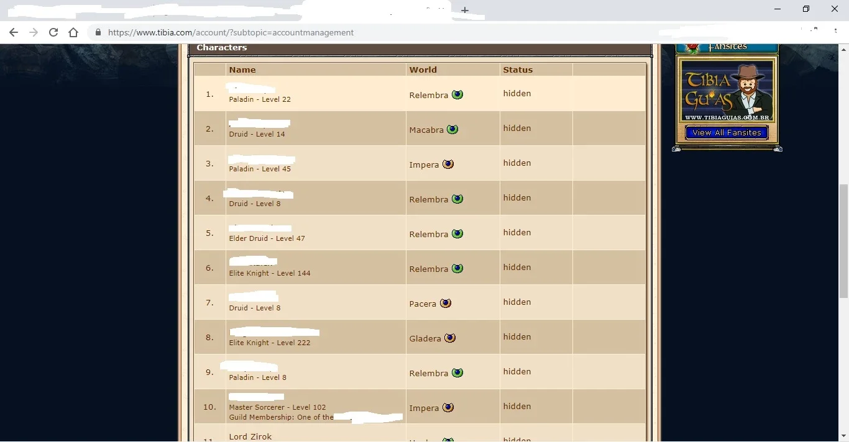Click character name Lord Zirok
849x442 pixels.
[250, 436]
